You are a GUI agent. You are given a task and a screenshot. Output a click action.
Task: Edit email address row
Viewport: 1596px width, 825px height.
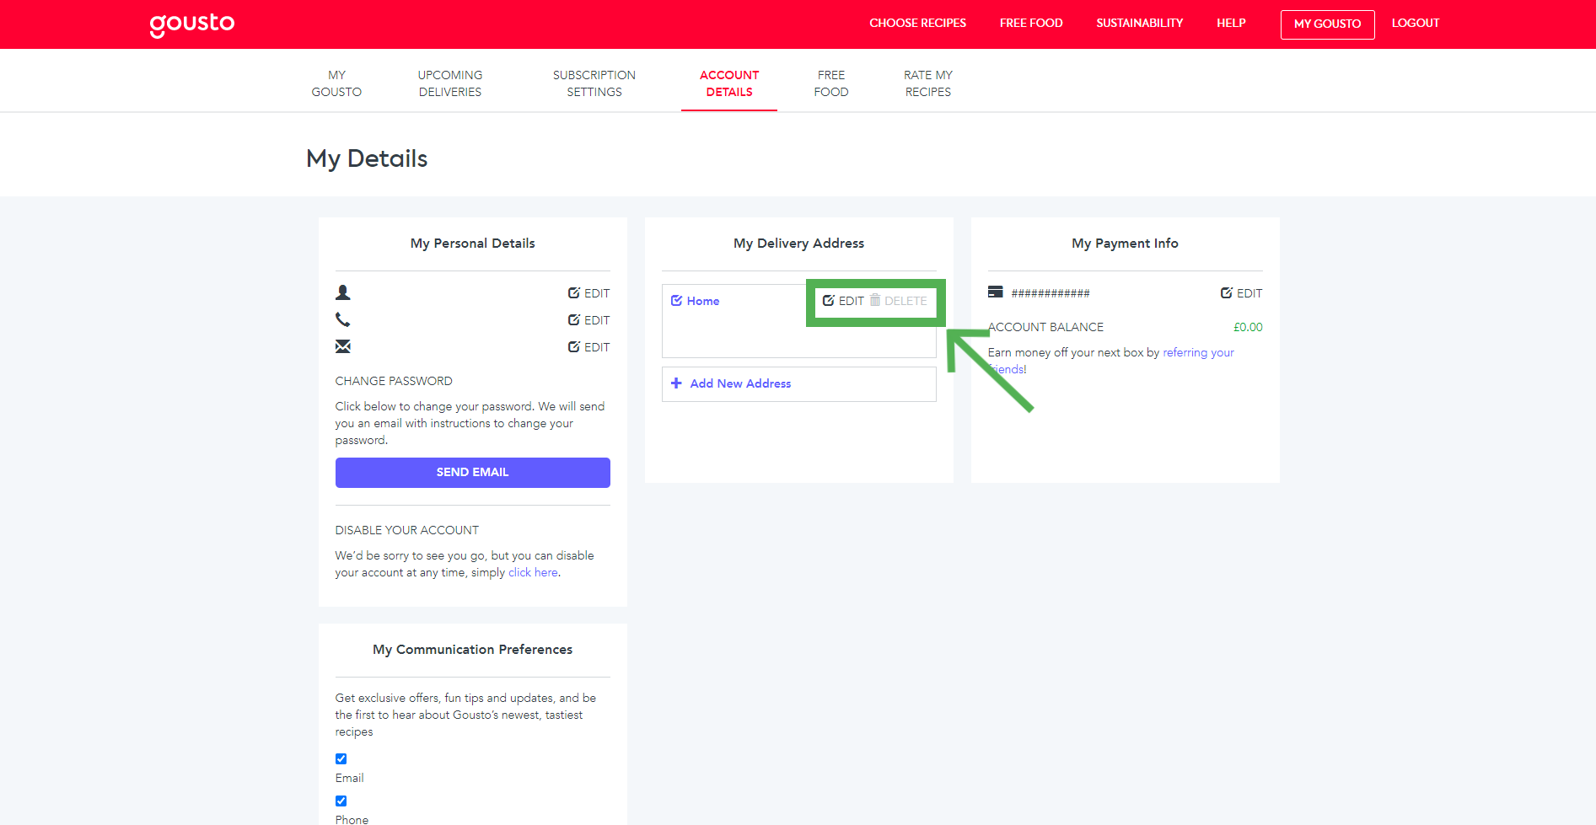pyautogui.click(x=588, y=347)
